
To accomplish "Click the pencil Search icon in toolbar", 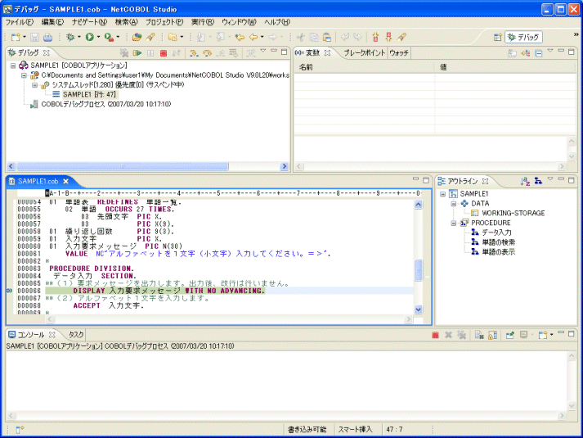I will 150,37.
